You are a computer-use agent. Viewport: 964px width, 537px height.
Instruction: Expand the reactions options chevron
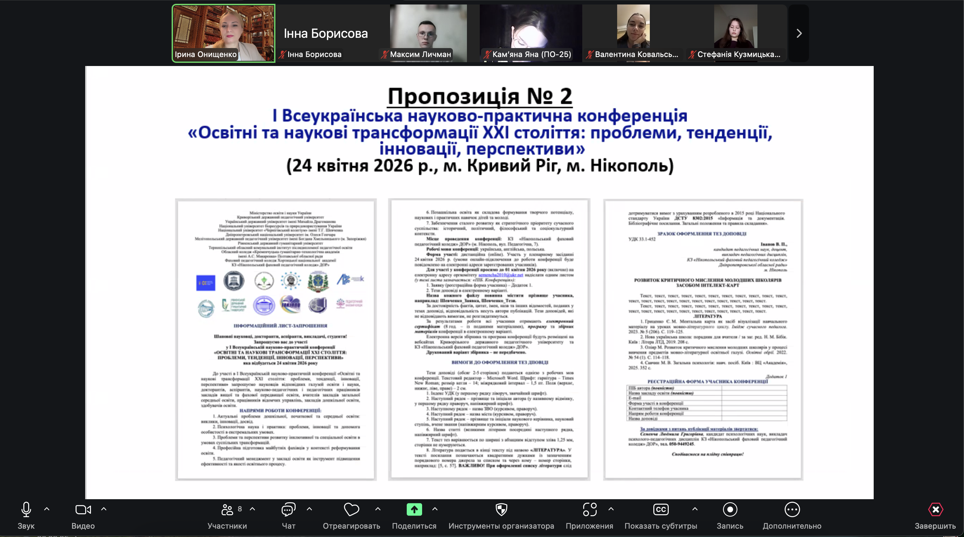tap(378, 509)
